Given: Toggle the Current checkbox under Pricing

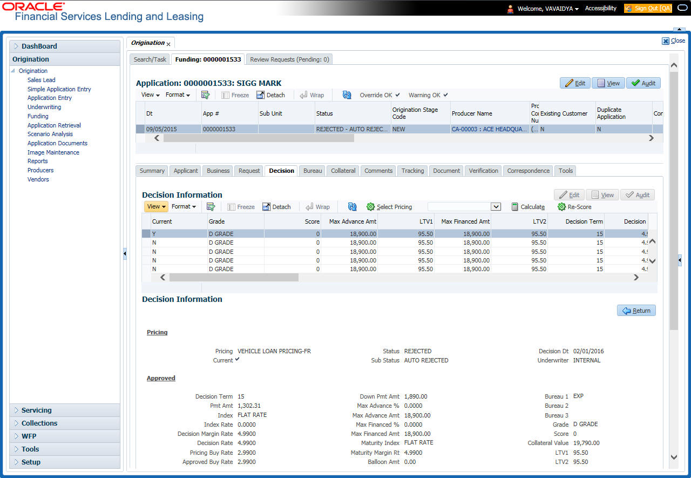Looking at the screenshot, I should pos(238,360).
